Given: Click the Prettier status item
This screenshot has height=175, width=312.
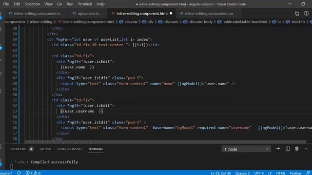Looking at the screenshot, I should [296, 173].
